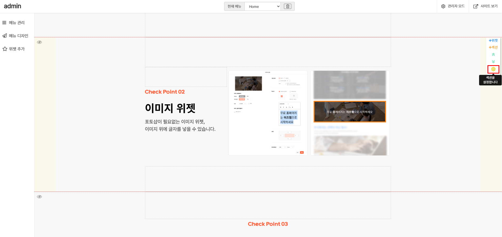The image size is (502, 237).
Task: Click the hamburger icon beside 메뉴 관리
Action: click(x=4, y=23)
